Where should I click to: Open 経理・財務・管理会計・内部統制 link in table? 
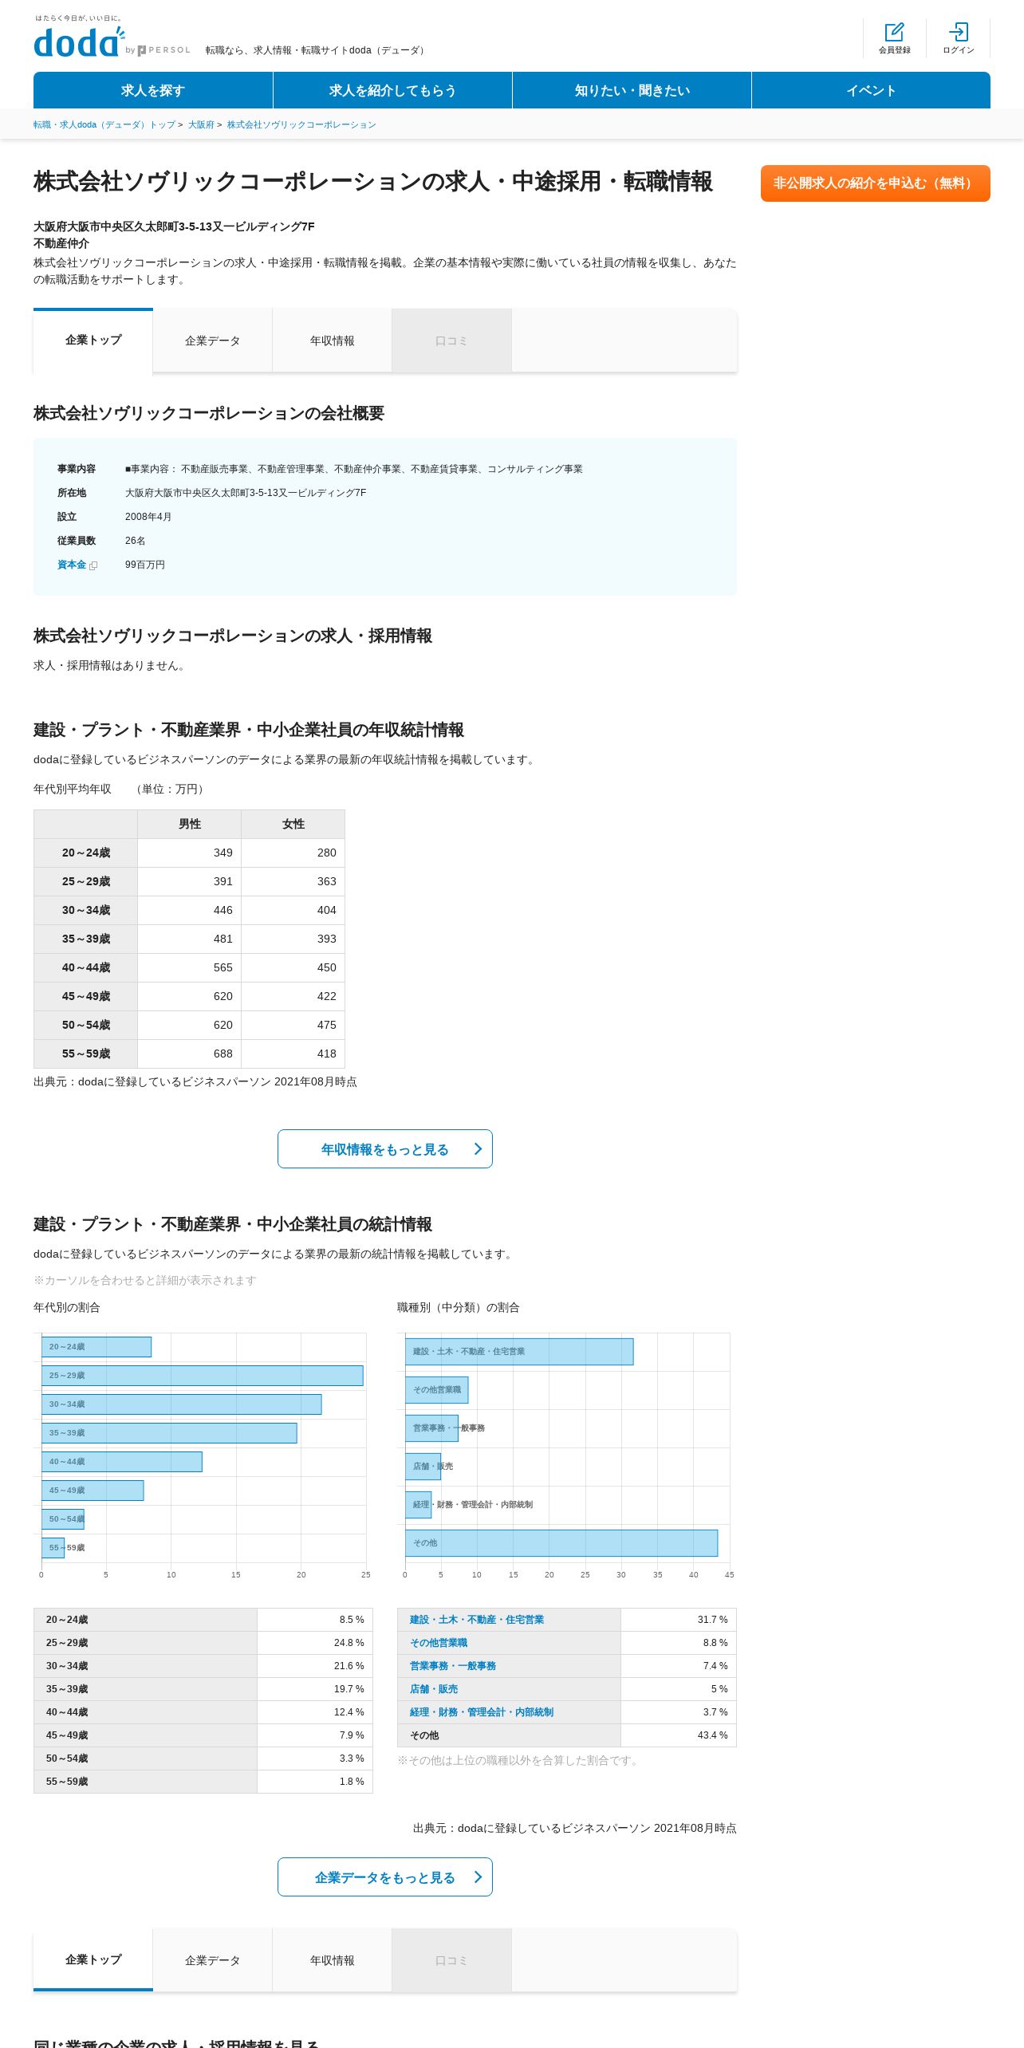coord(482,1712)
